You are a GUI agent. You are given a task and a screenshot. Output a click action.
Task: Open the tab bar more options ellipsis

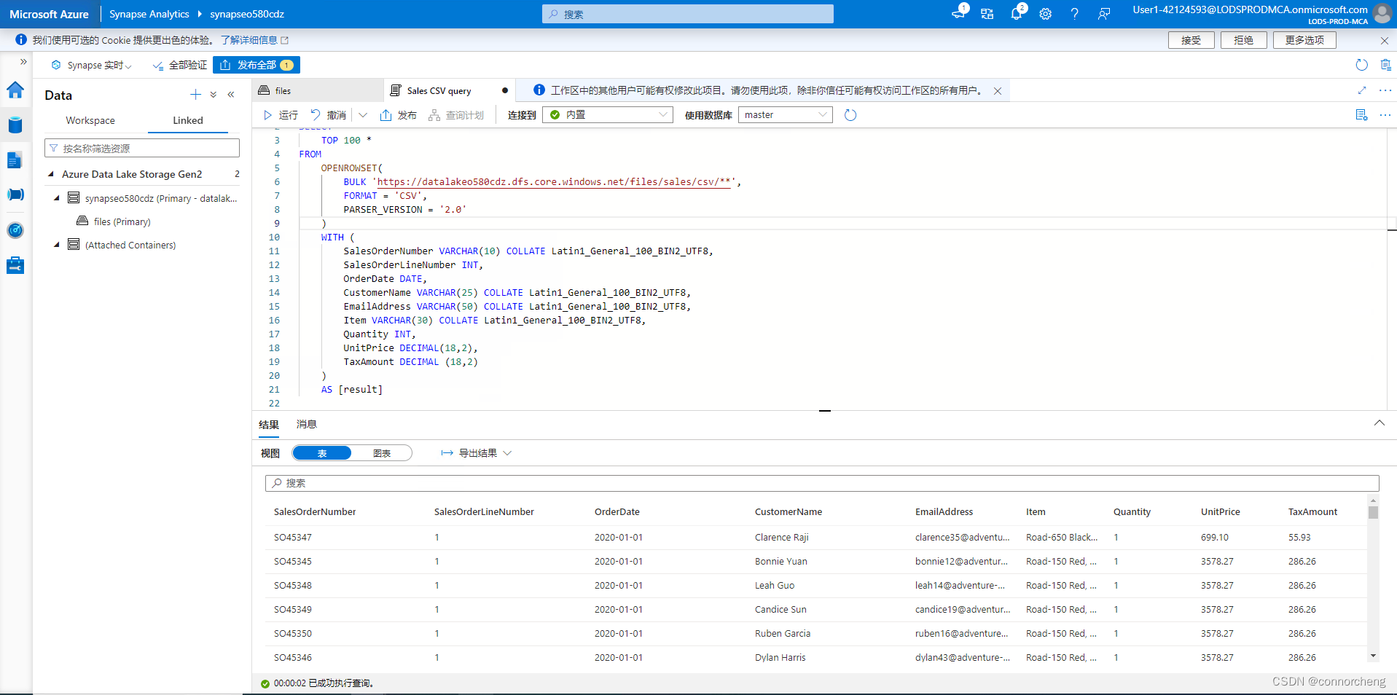[1385, 90]
